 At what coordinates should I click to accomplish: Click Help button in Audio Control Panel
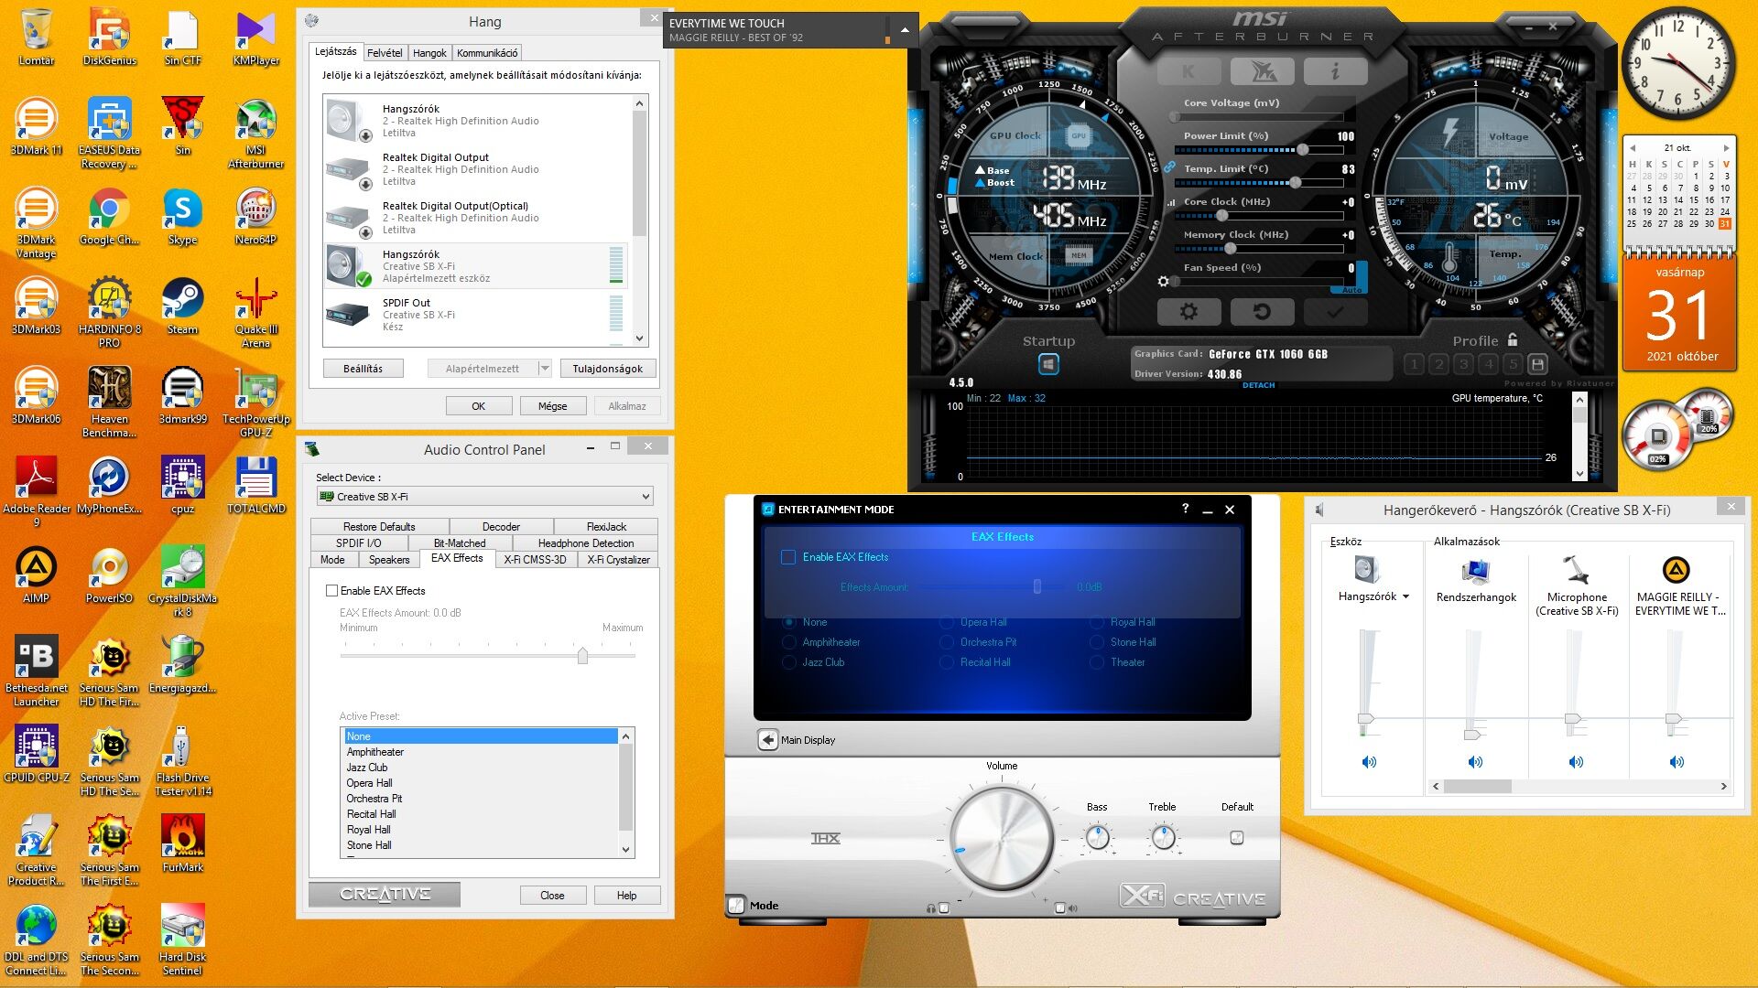(626, 895)
